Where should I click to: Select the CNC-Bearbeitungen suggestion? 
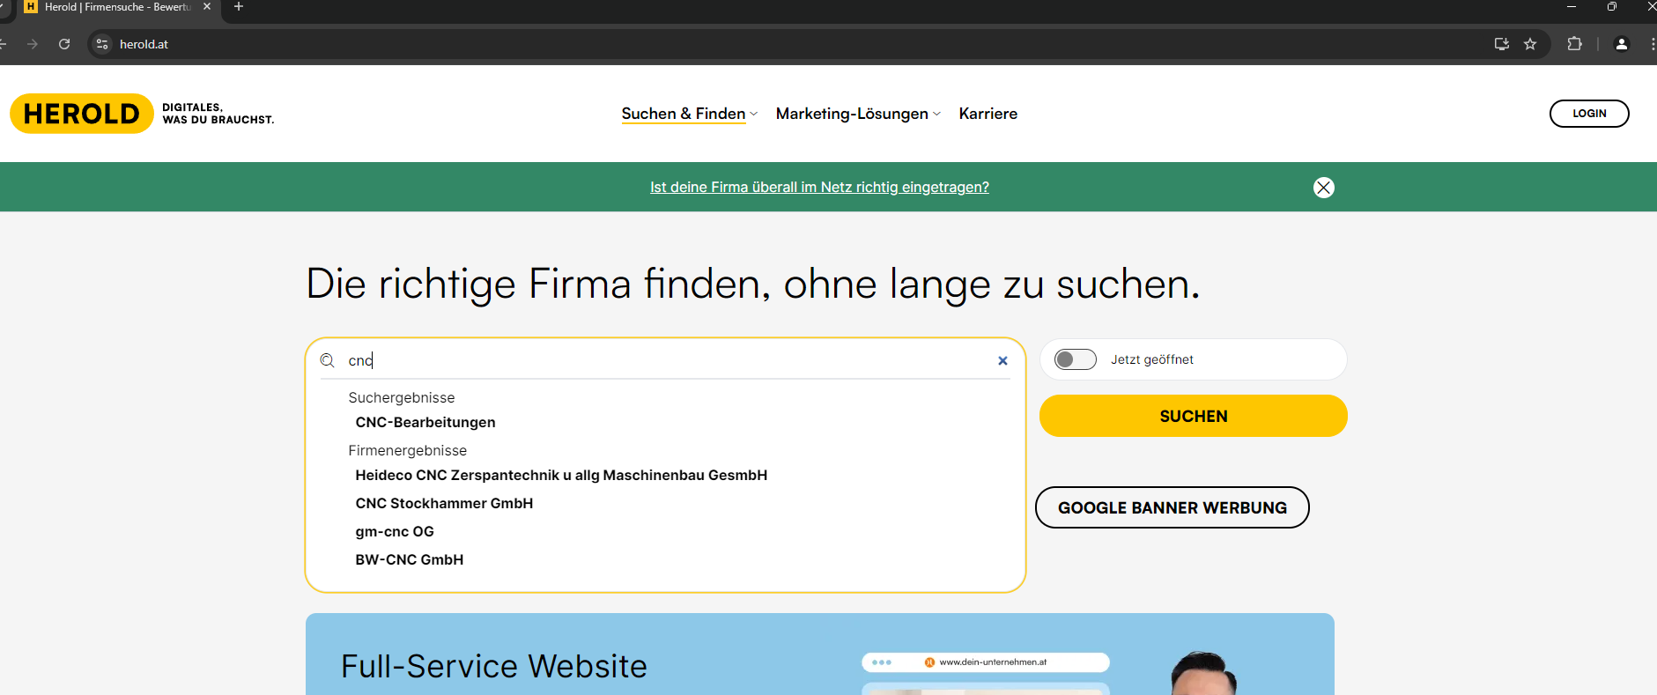point(425,423)
